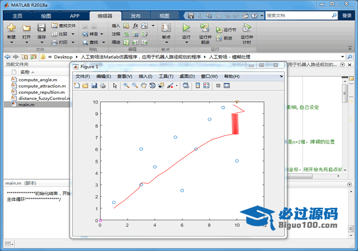This screenshot has width=358, height=251.
Task: Click the green Run (运行) icon
Action: point(186,28)
